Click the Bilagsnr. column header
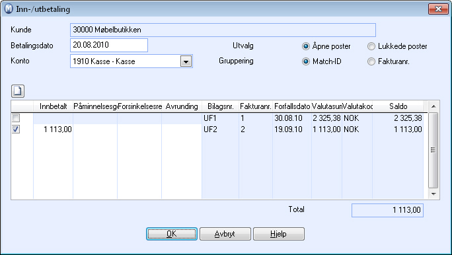Viewport: 452px width, 255px height. (x=221, y=106)
